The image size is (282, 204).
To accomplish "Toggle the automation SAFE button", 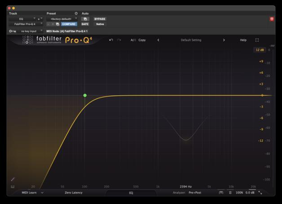I will [x=85, y=24].
